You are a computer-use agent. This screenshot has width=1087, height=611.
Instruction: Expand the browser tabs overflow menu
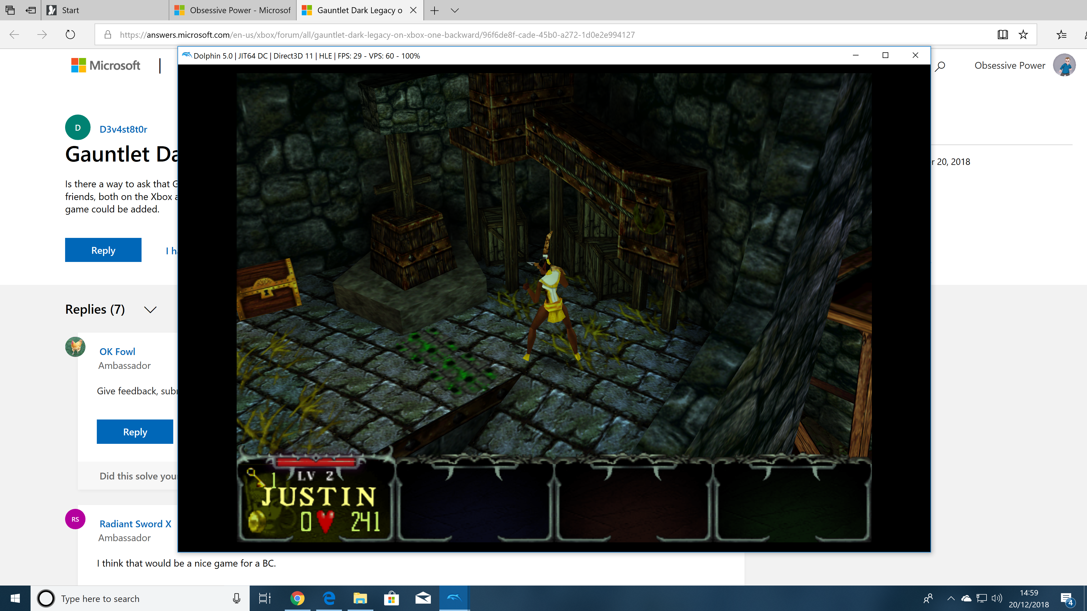click(455, 10)
